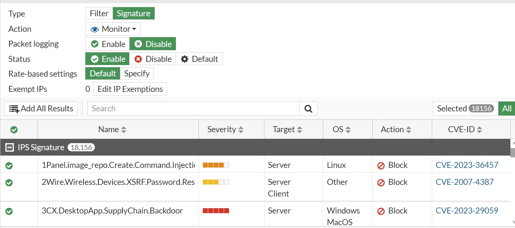The image size is (515, 228).
Task: Select 1Panel.image_repo.Create.Command.Injection signature name
Action: 118,165
